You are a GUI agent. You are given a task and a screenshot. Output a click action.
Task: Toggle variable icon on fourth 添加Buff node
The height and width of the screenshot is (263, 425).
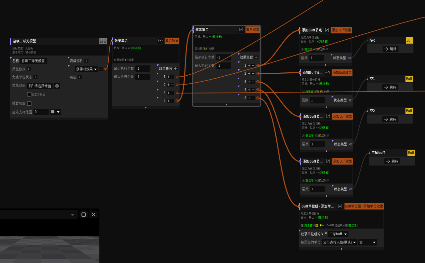coord(328,161)
